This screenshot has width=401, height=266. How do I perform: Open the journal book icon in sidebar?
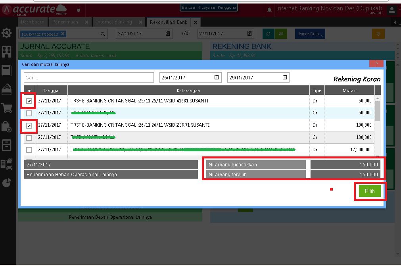[6, 69]
